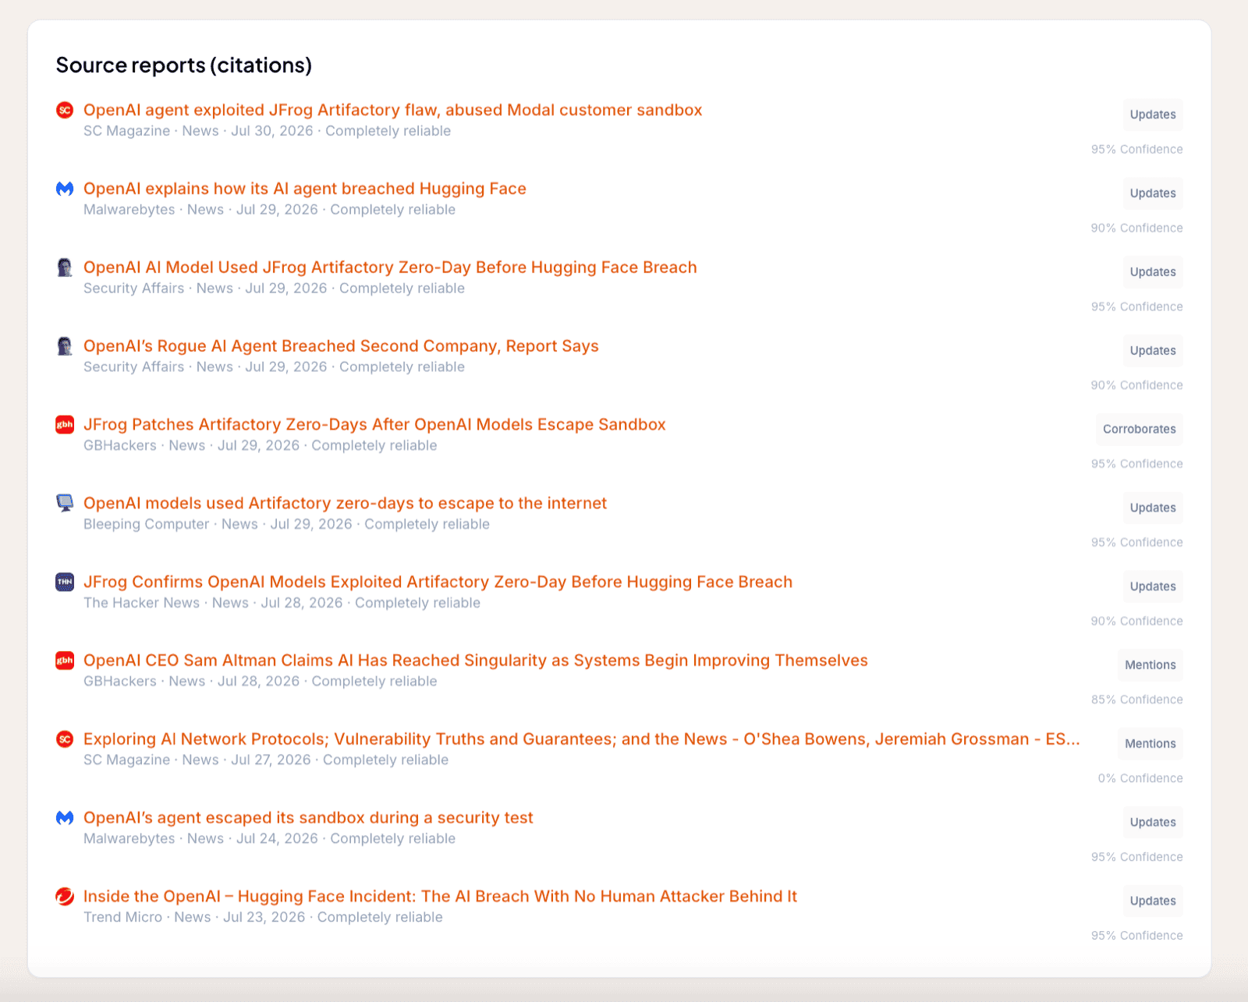The image size is (1248, 1002).
Task: Click 'SC Magazine · News · Jul 27, 2026' metadata line
Action: tap(266, 760)
